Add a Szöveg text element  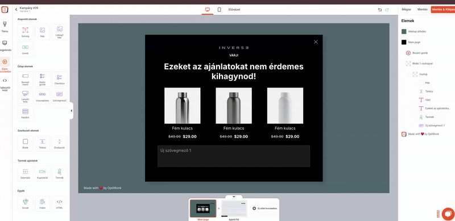pos(25,32)
